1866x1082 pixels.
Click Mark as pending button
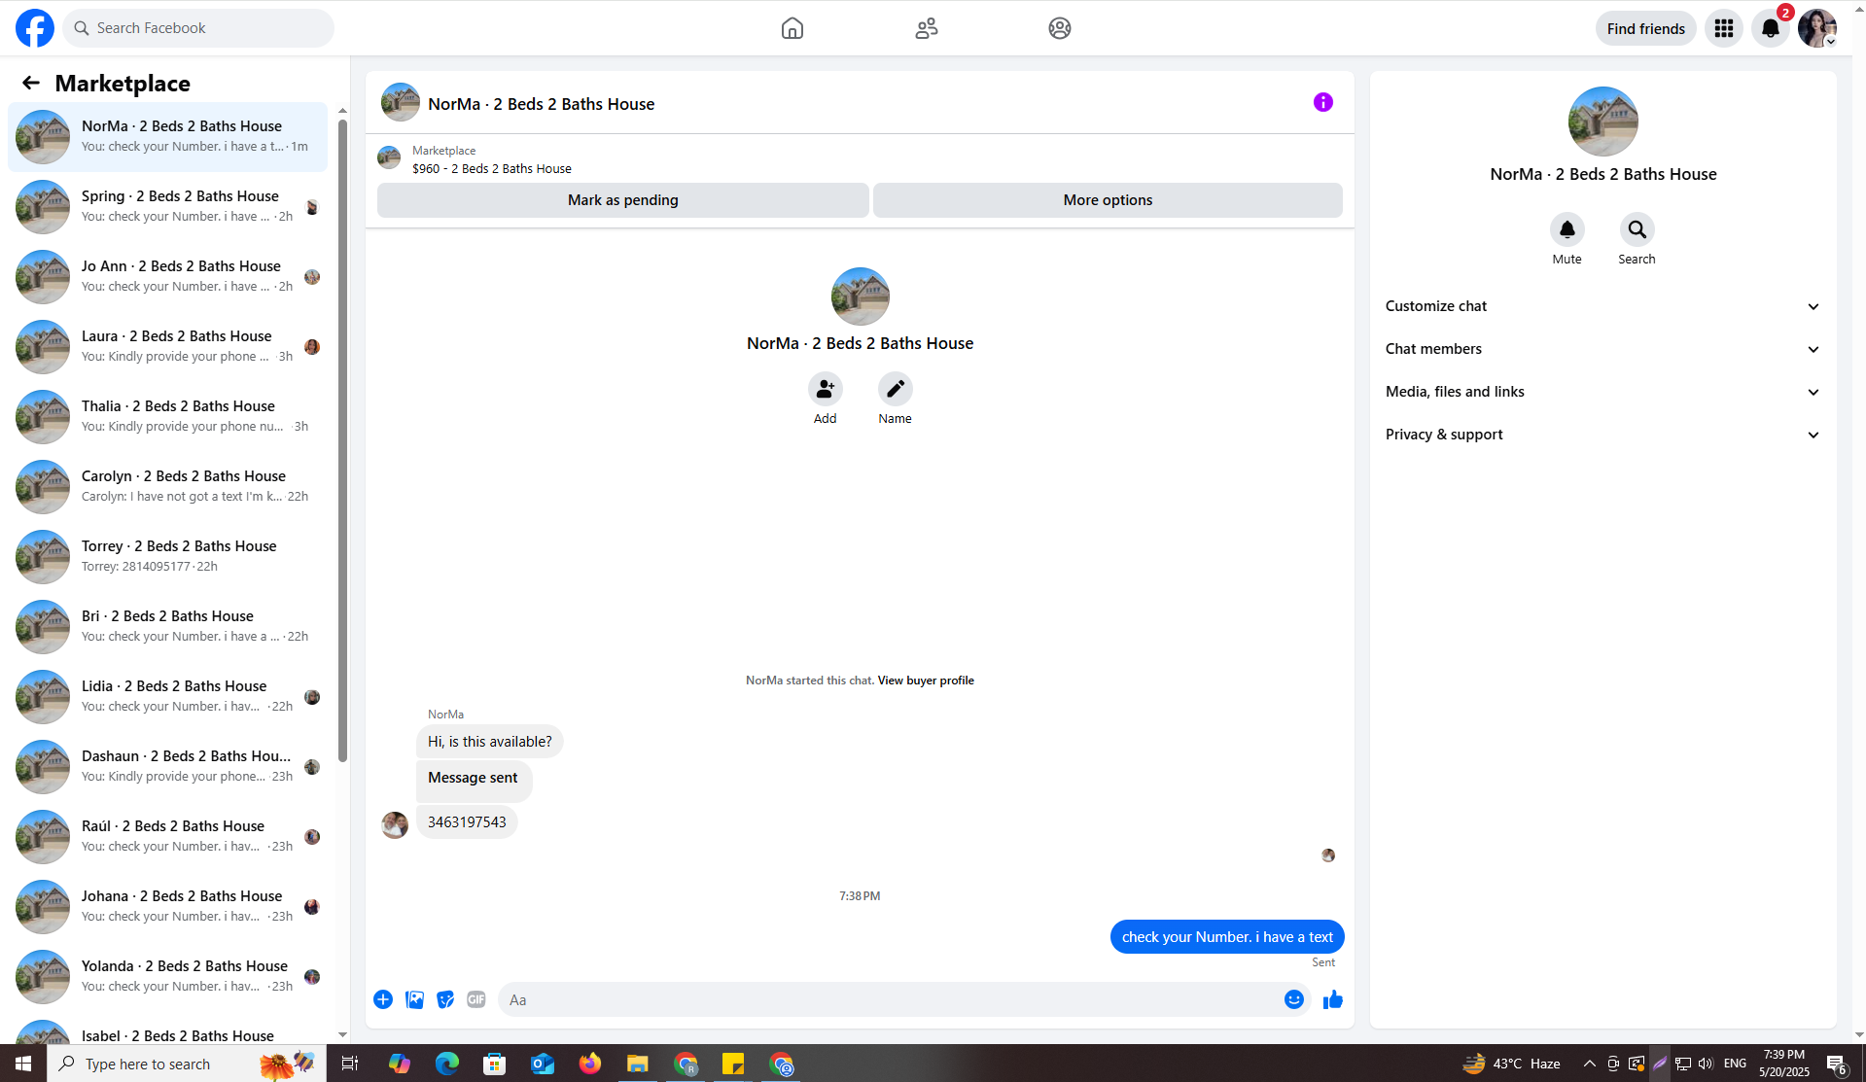pyautogui.click(x=623, y=200)
